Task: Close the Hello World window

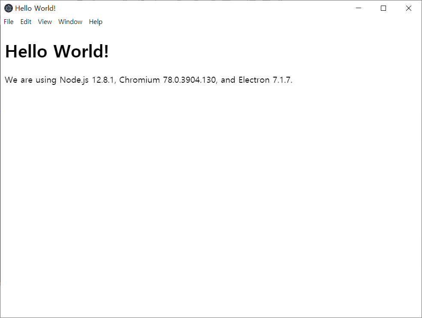Action: click(x=409, y=8)
